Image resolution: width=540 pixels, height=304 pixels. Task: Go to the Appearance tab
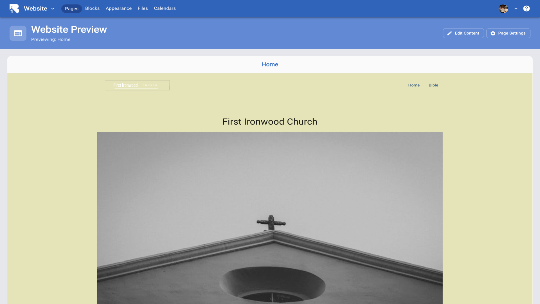118,8
